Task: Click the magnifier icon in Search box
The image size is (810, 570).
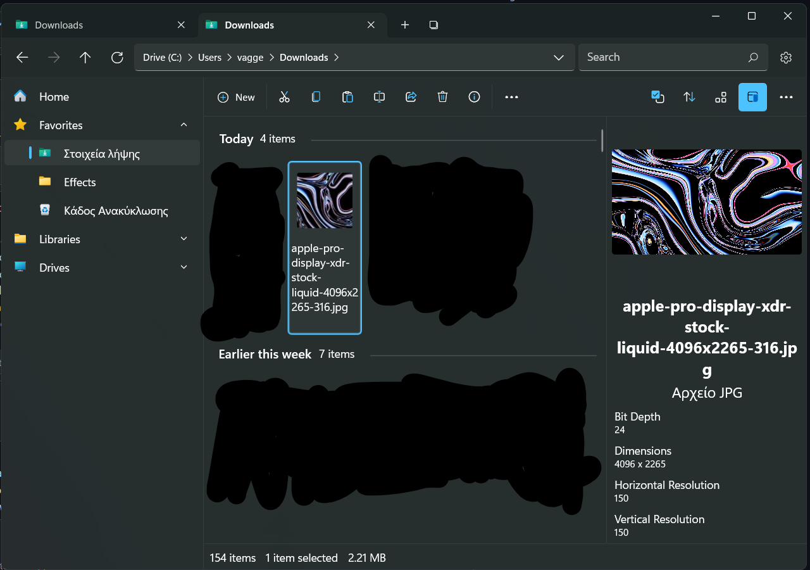Action: [753, 58]
